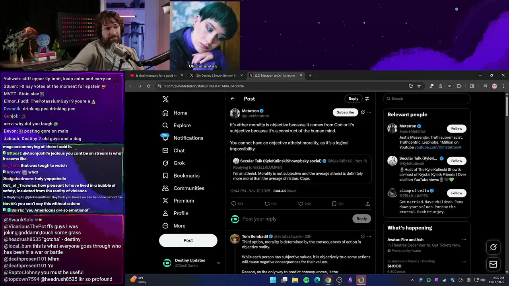509x286 pixels.
Task: Click the back arrow next to Post heading
Action: click(233, 99)
